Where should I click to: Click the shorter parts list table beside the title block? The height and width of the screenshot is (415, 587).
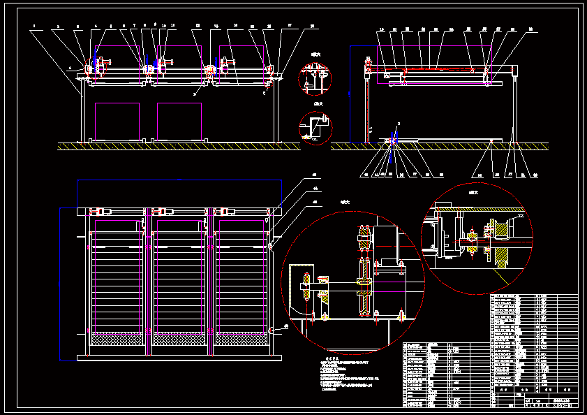tap(447, 374)
